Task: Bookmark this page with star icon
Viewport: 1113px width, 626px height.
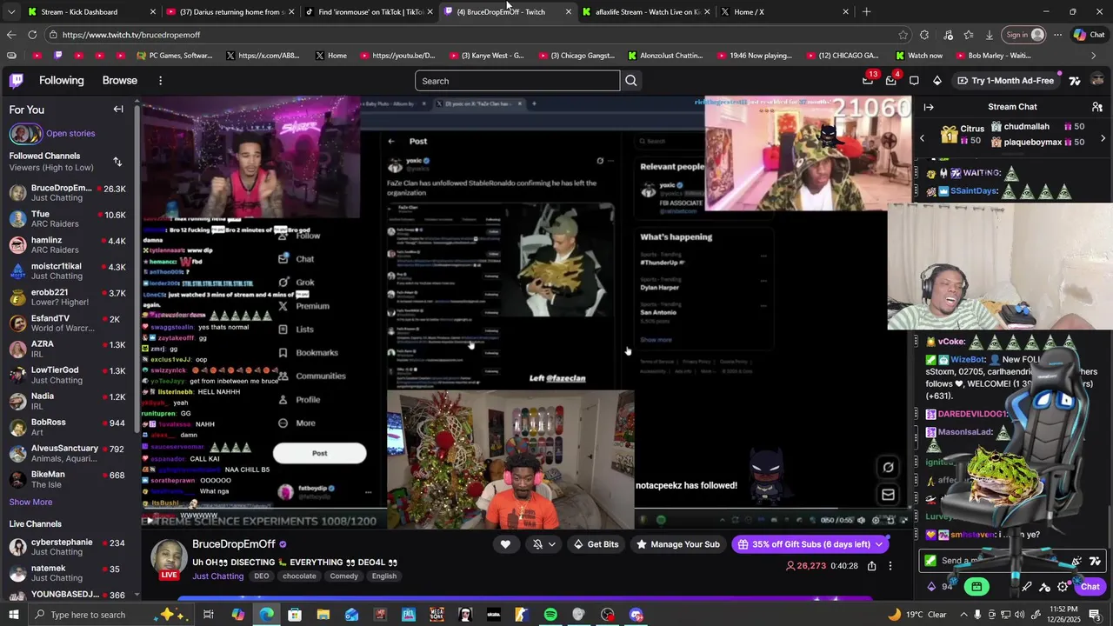Action: pos(903,35)
